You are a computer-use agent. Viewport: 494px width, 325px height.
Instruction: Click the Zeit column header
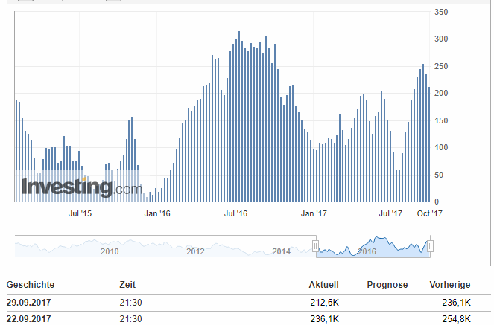pyautogui.click(x=127, y=285)
